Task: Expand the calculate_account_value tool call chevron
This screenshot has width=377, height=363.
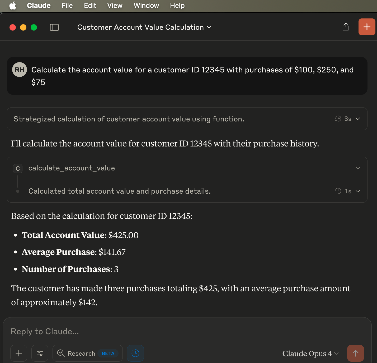Action: (358, 168)
